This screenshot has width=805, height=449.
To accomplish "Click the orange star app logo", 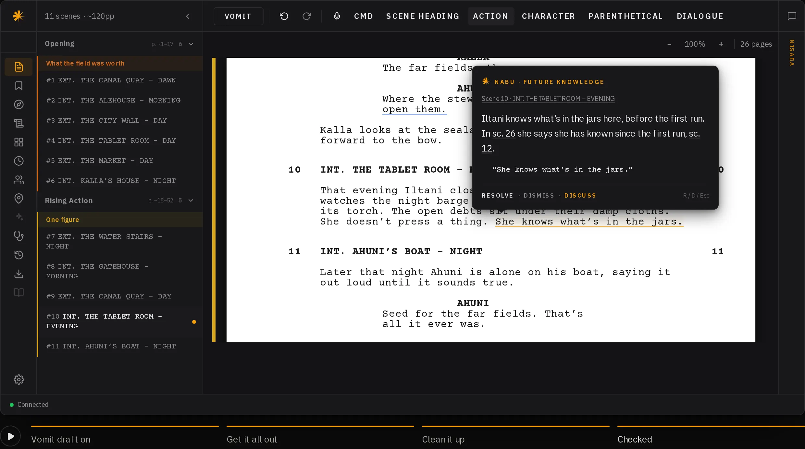I will 19,16.
